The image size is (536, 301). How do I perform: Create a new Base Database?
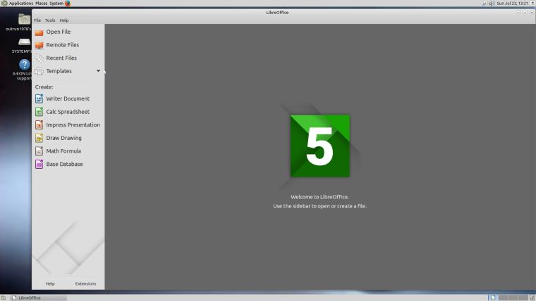click(65, 165)
